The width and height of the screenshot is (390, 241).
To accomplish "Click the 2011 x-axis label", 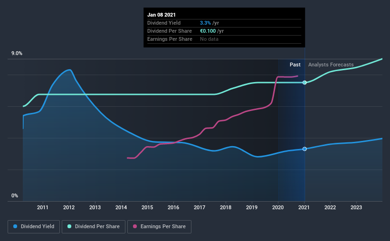I will click(43, 207).
